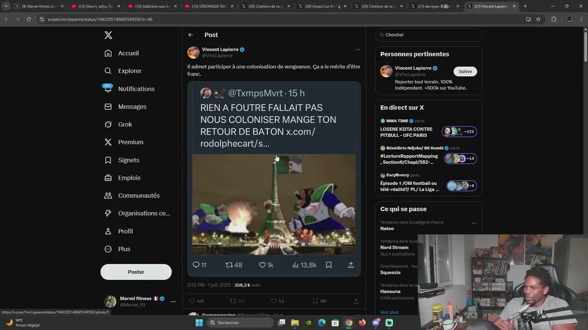Viewport: 588px width, 330px height.
Task: Click the X logo in sidebar
Action: click(108, 35)
